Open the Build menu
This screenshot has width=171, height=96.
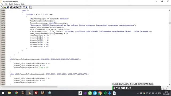11,4
